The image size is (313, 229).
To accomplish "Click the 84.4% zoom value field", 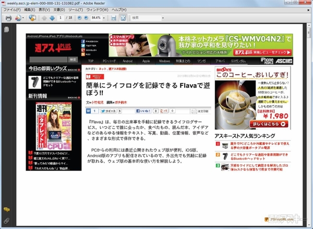I will [96, 18].
